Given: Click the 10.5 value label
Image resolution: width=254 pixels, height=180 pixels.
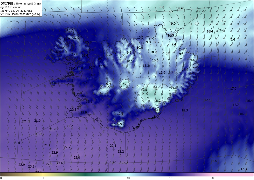Looking at the screenshot, I should 120,61.
